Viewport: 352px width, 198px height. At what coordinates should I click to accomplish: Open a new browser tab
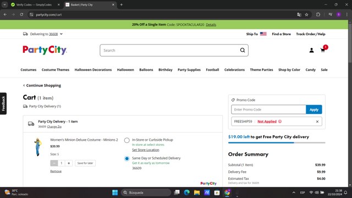tap(121, 4)
